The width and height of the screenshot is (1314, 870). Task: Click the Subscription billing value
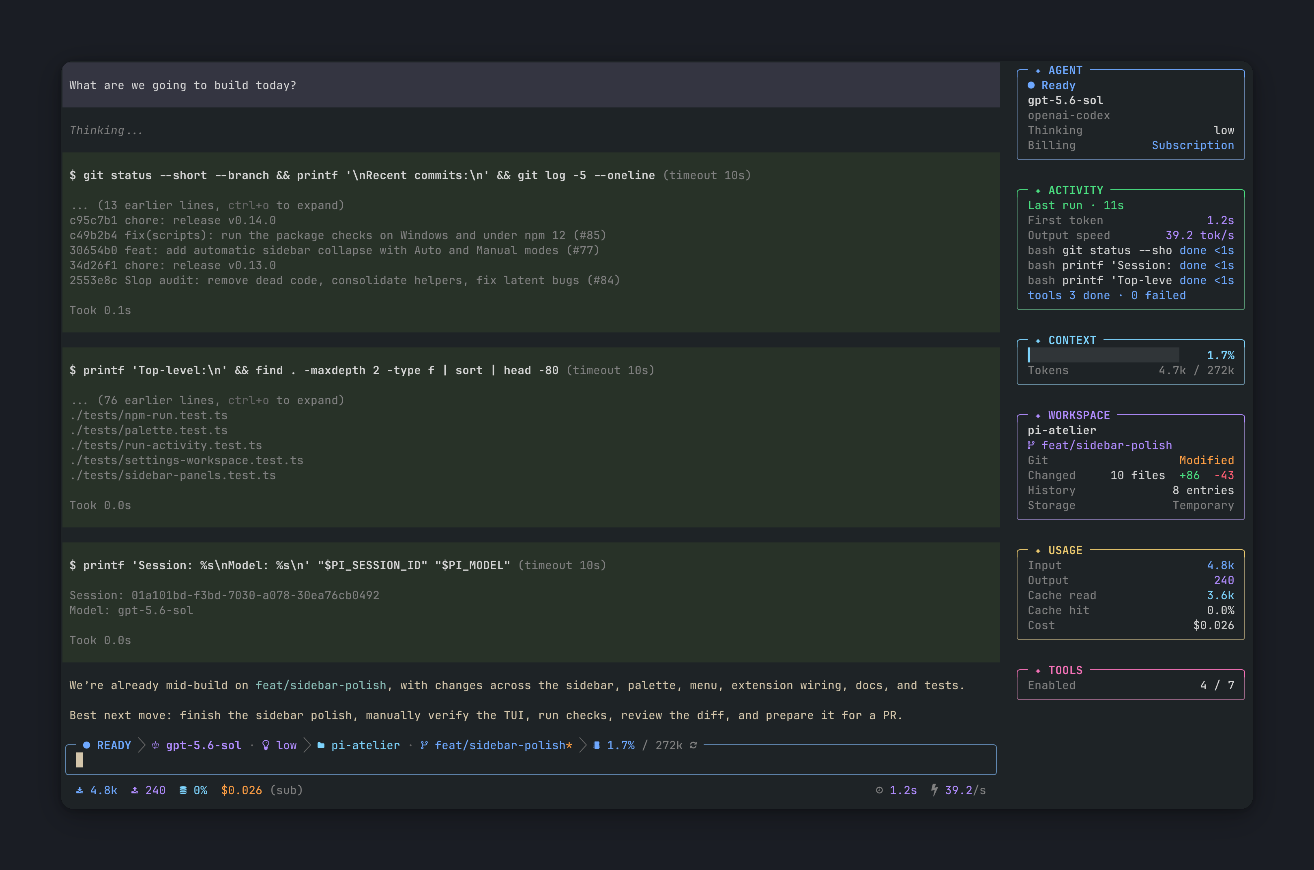coord(1193,146)
